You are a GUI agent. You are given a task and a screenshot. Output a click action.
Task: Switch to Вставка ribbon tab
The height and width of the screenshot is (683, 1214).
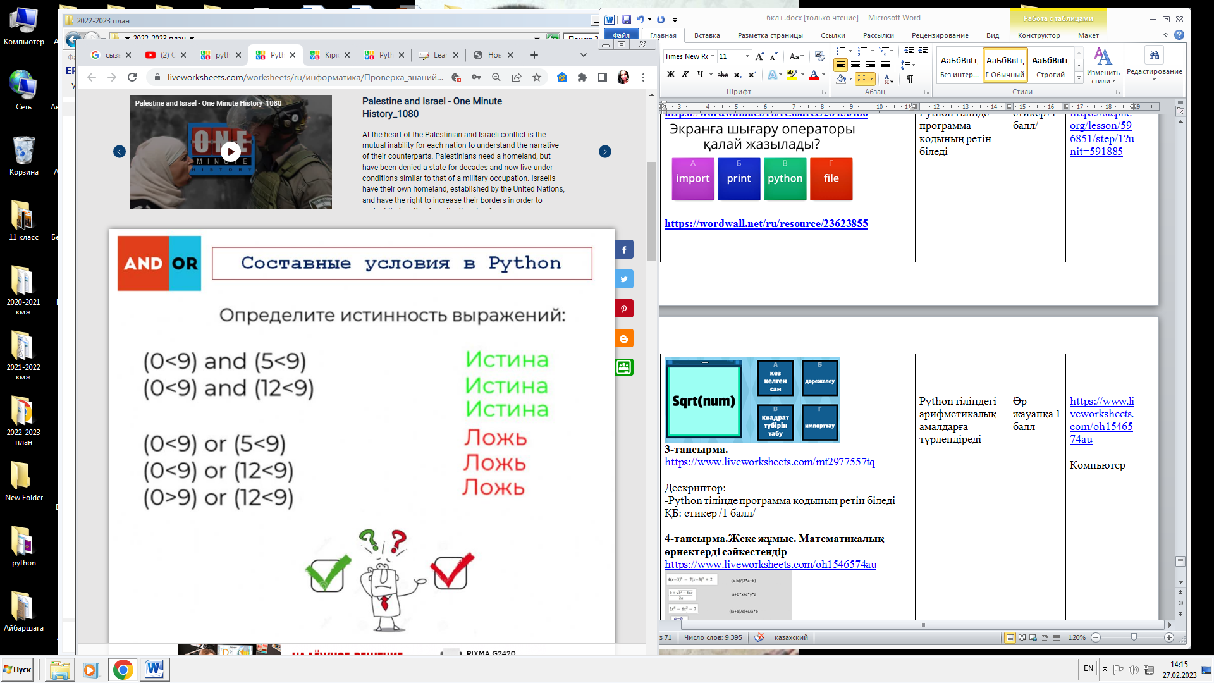[707, 35]
